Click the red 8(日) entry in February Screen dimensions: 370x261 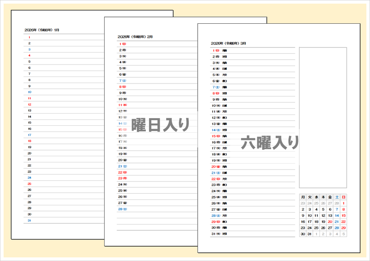(122, 86)
